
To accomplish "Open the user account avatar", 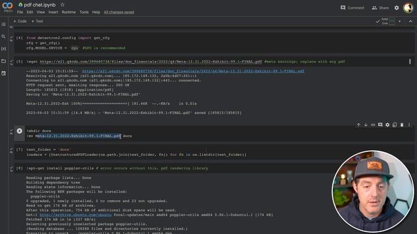I will click(408, 8).
